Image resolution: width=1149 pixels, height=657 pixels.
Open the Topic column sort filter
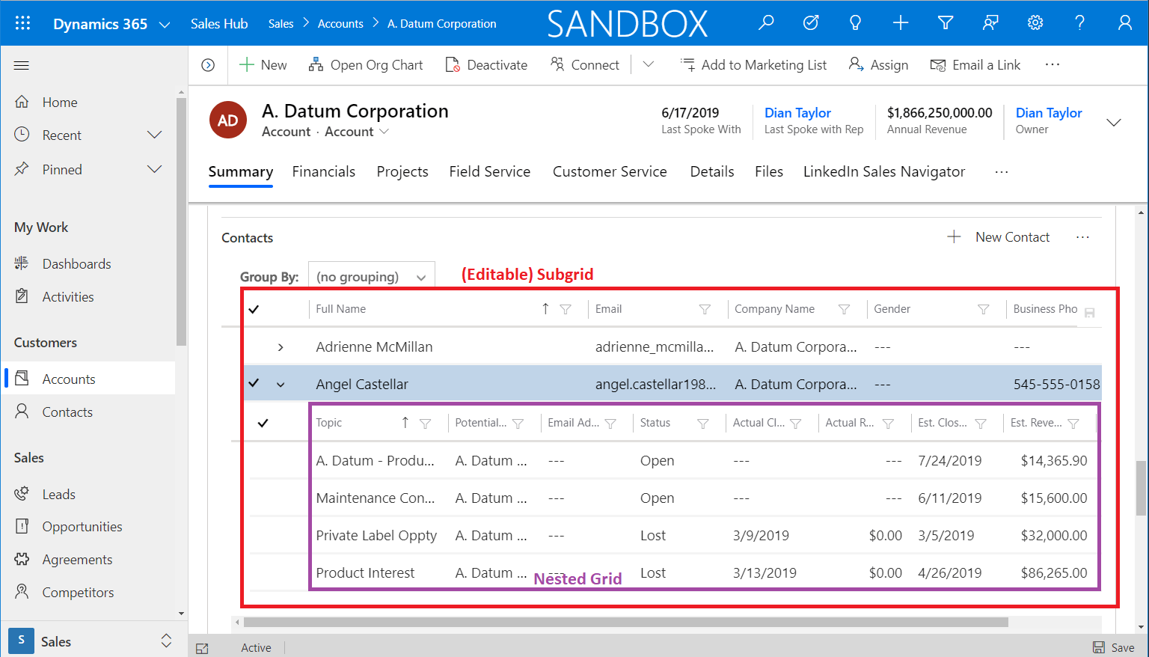(x=426, y=423)
